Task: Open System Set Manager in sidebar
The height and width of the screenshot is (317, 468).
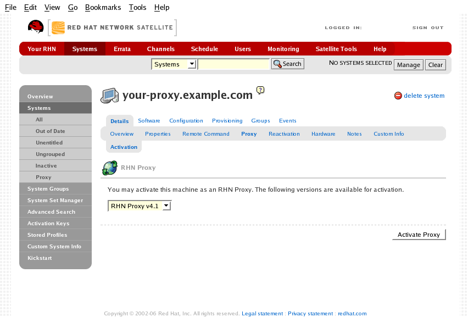Action: point(55,201)
